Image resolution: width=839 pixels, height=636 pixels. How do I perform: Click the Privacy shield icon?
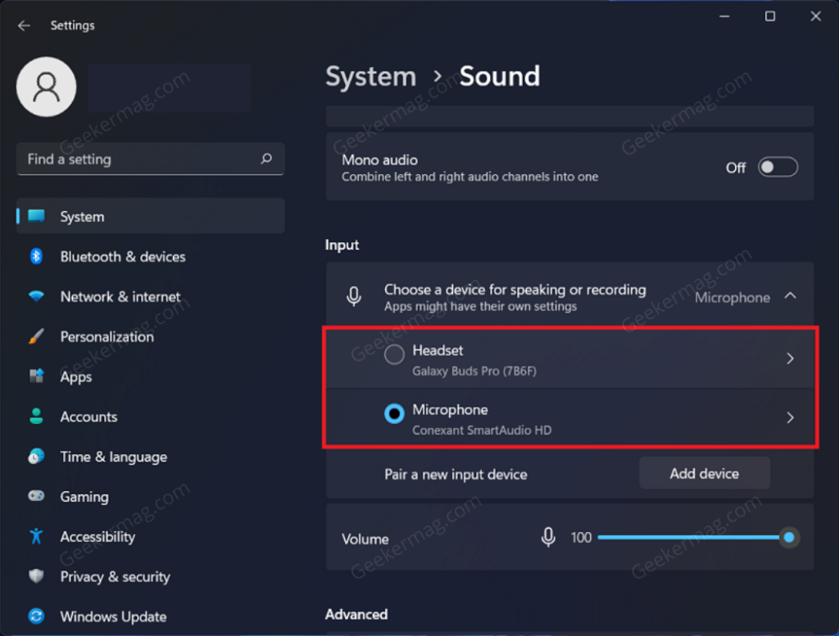[x=36, y=576]
